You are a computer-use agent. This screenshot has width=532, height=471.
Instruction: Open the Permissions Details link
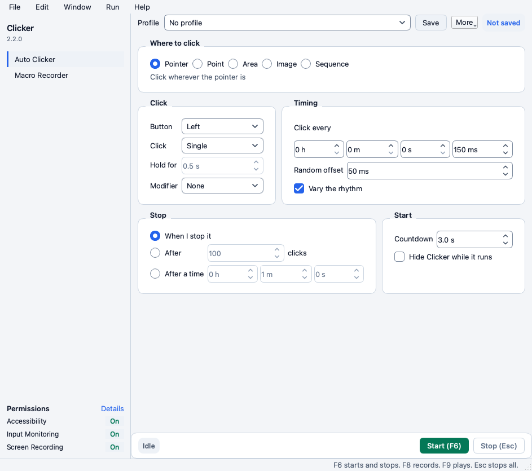(112, 408)
